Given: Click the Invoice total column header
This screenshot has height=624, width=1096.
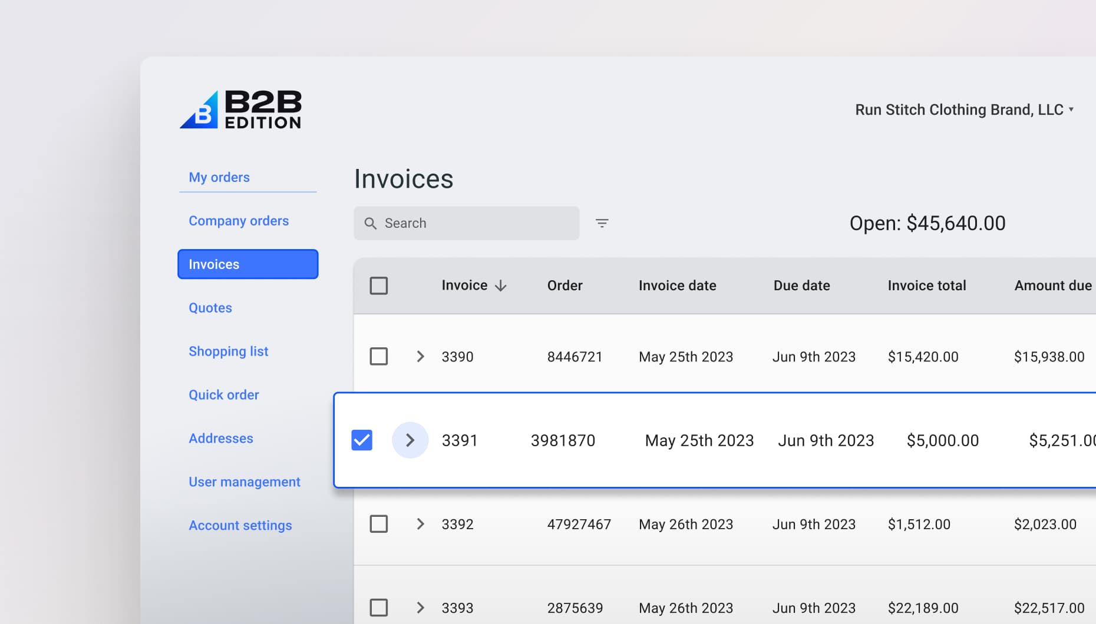Looking at the screenshot, I should point(926,286).
